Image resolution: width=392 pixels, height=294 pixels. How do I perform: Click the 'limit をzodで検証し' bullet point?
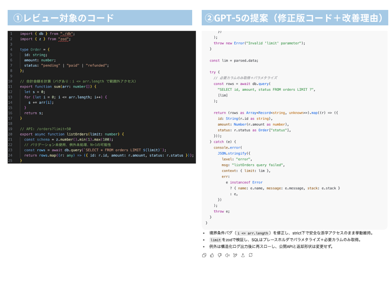pos(285,240)
